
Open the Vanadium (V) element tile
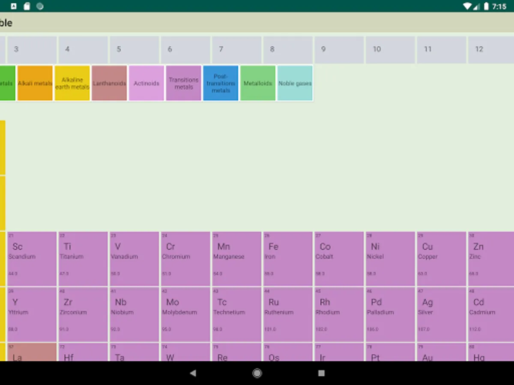click(x=134, y=259)
